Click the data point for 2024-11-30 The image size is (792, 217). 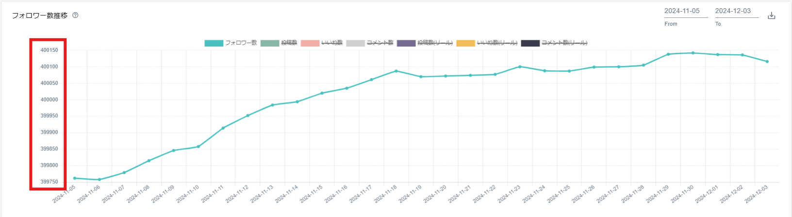click(693, 53)
